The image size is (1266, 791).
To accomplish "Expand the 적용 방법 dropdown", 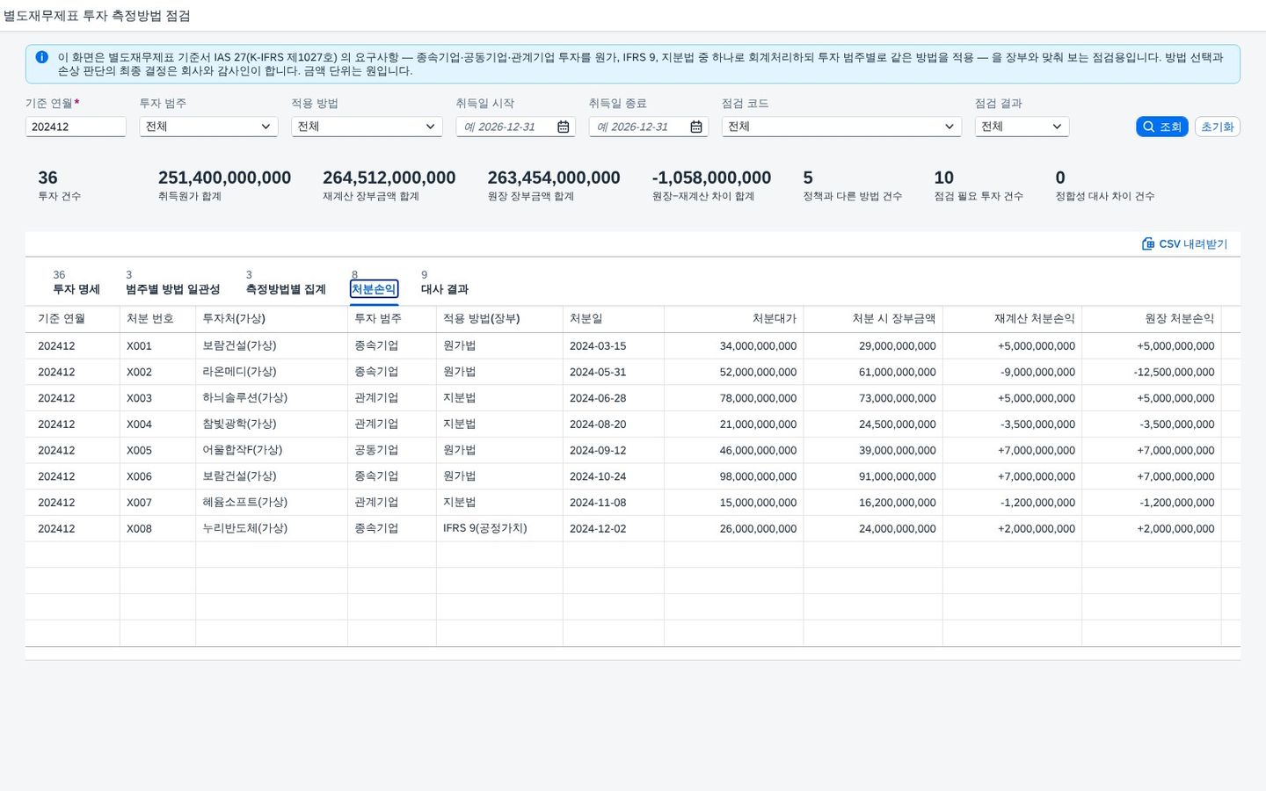I will (367, 127).
